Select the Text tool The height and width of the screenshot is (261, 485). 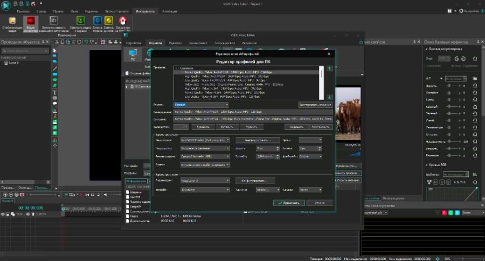tap(55, 92)
